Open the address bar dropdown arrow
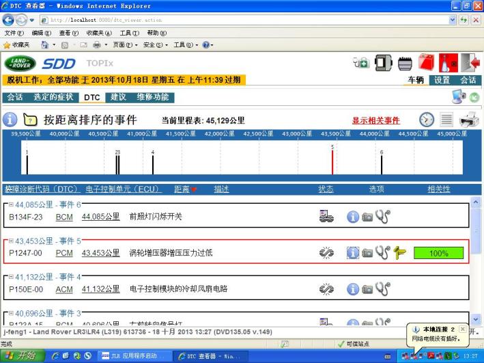Screen dimensions: 484x363 (x=453, y=20)
